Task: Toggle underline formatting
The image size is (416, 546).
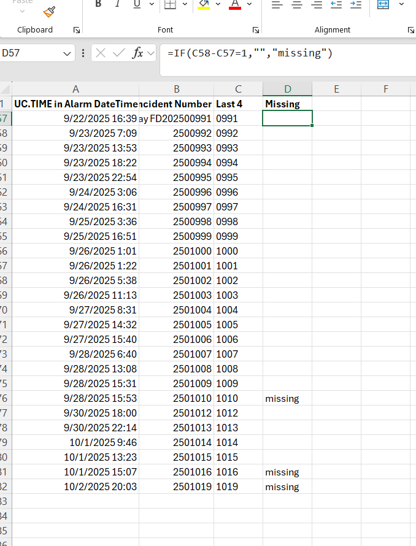Action: coord(136,4)
